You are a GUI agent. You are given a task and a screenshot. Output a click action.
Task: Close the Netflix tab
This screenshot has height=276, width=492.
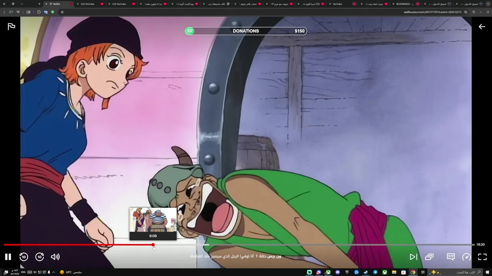pyautogui.click(x=46, y=4)
